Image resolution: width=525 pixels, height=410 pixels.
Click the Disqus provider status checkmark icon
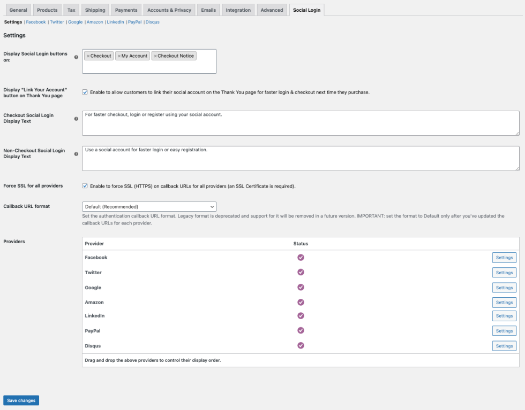click(301, 346)
